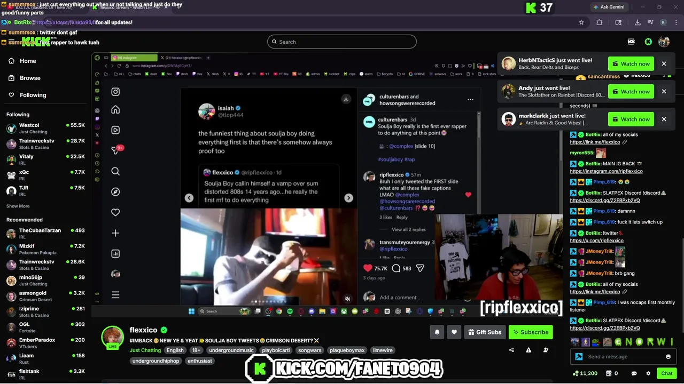Dismiss Andy live notification
Image resolution: width=684 pixels, height=384 pixels.
pos(664,92)
